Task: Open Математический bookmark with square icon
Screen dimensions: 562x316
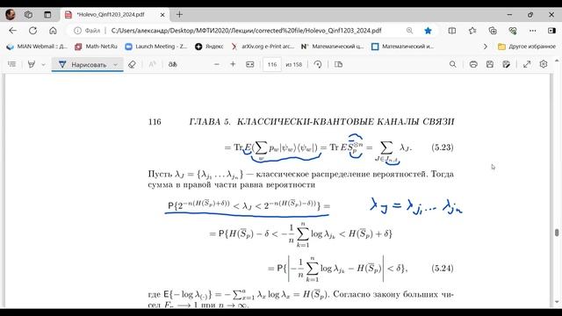Action: pos(402,47)
